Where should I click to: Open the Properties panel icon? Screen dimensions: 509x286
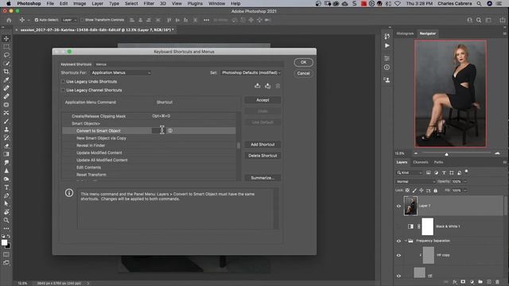[387, 58]
